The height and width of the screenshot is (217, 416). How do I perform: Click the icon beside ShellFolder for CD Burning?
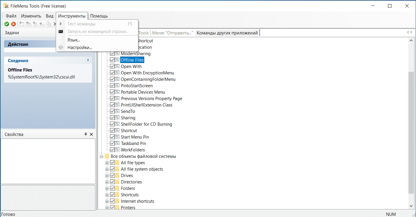pos(117,124)
